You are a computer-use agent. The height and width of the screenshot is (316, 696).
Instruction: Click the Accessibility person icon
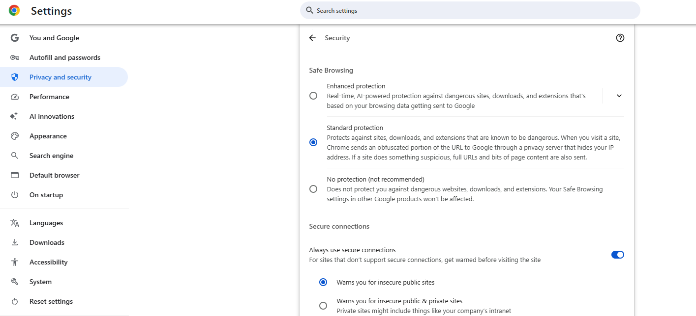coord(15,262)
